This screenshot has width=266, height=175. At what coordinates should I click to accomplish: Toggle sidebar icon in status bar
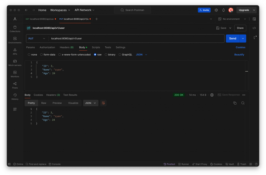9,164
